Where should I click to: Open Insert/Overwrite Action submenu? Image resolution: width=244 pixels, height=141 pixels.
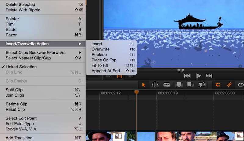pyautogui.click(x=43, y=44)
